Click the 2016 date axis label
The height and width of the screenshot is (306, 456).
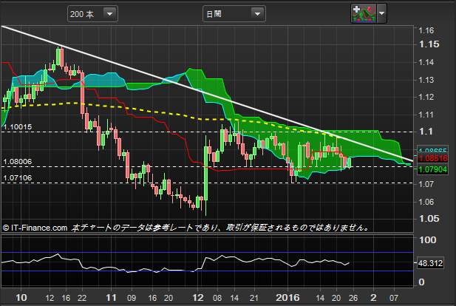tap(287, 298)
